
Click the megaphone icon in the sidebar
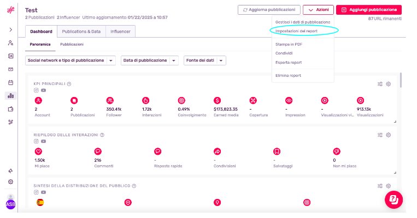pyautogui.click(x=10, y=171)
